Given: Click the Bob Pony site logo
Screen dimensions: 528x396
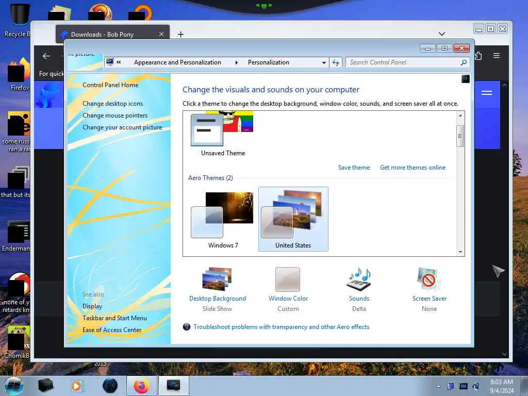Looking at the screenshot, I should click(x=49, y=95).
